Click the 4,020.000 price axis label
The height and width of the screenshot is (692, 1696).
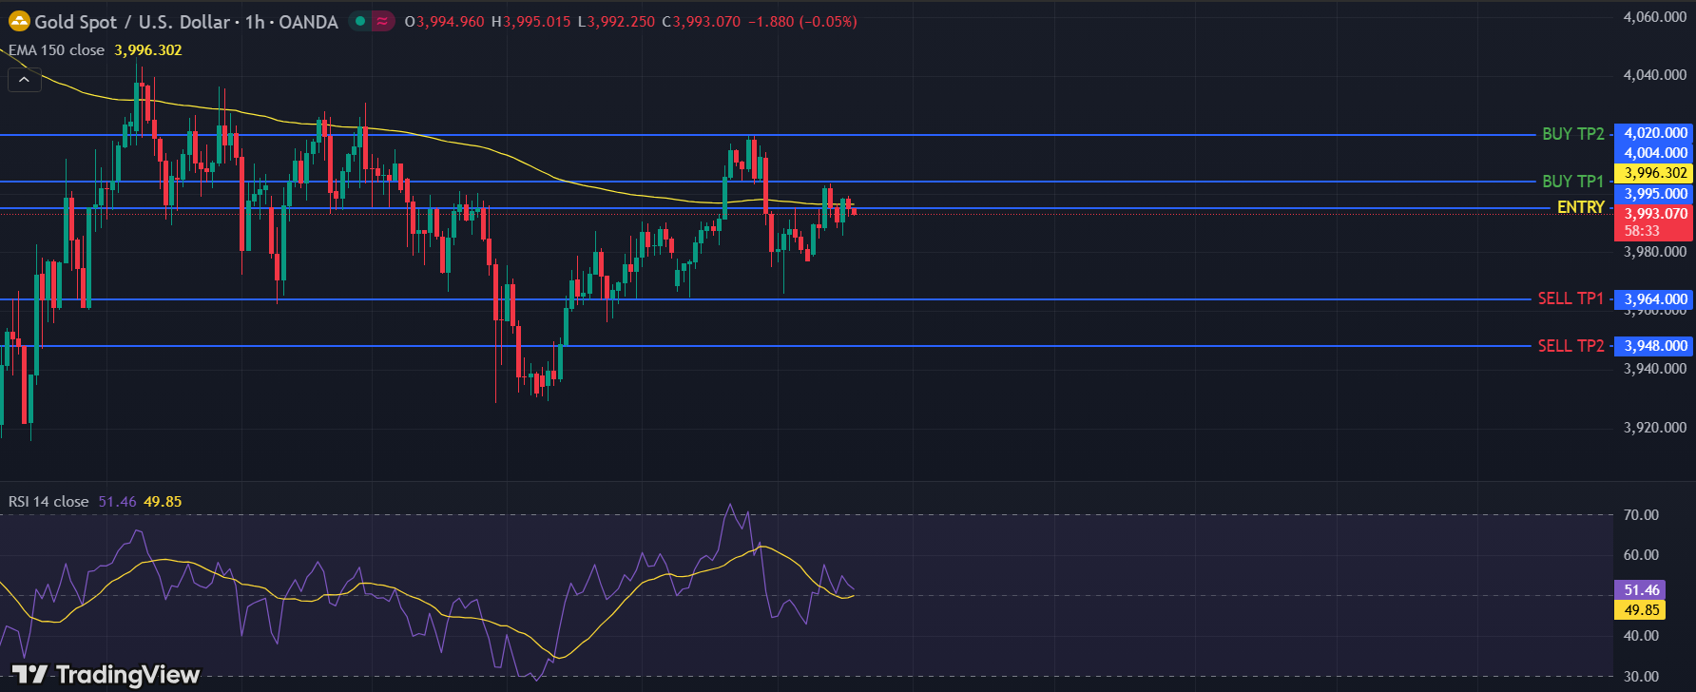point(1655,133)
